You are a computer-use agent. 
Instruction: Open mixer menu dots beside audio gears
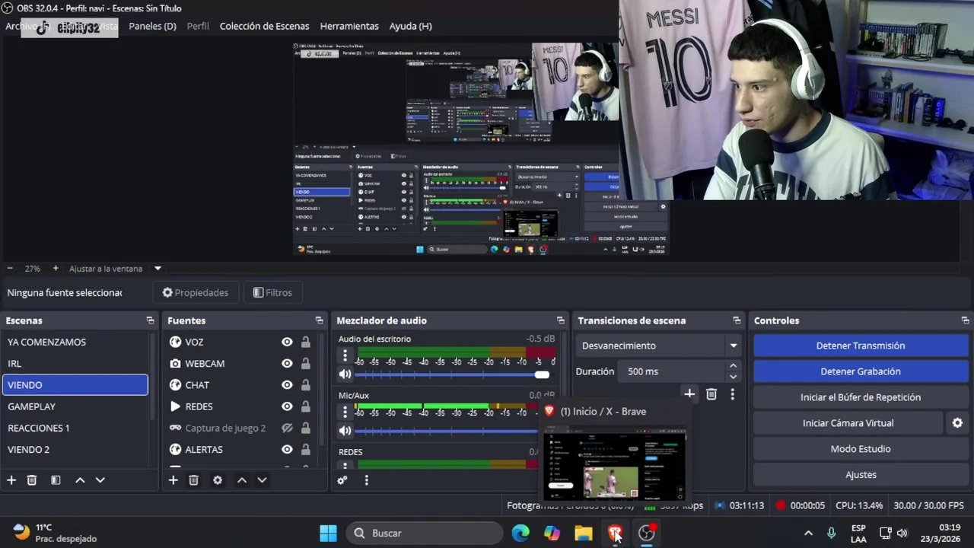(x=366, y=480)
